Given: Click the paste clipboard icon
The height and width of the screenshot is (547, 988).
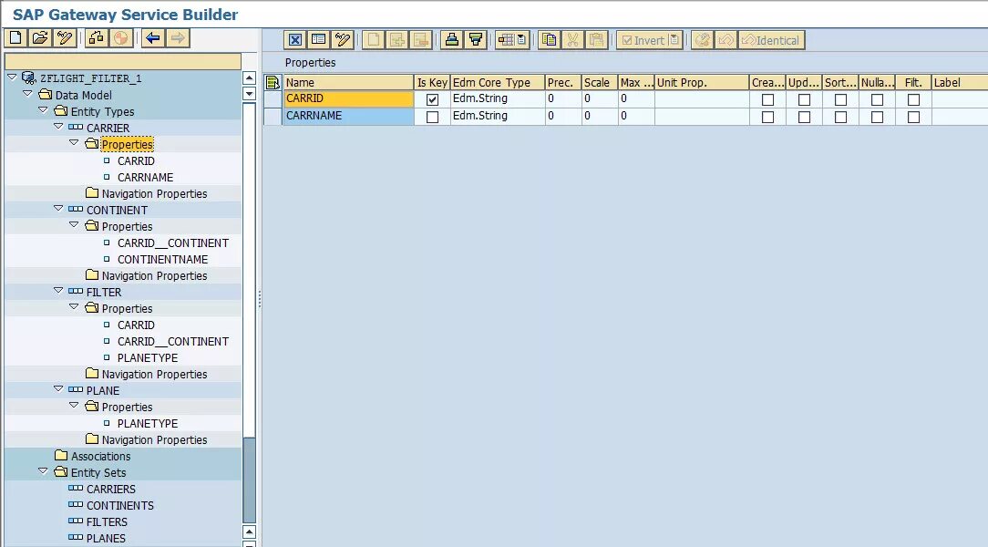Looking at the screenshot, I should click(597, 40).
